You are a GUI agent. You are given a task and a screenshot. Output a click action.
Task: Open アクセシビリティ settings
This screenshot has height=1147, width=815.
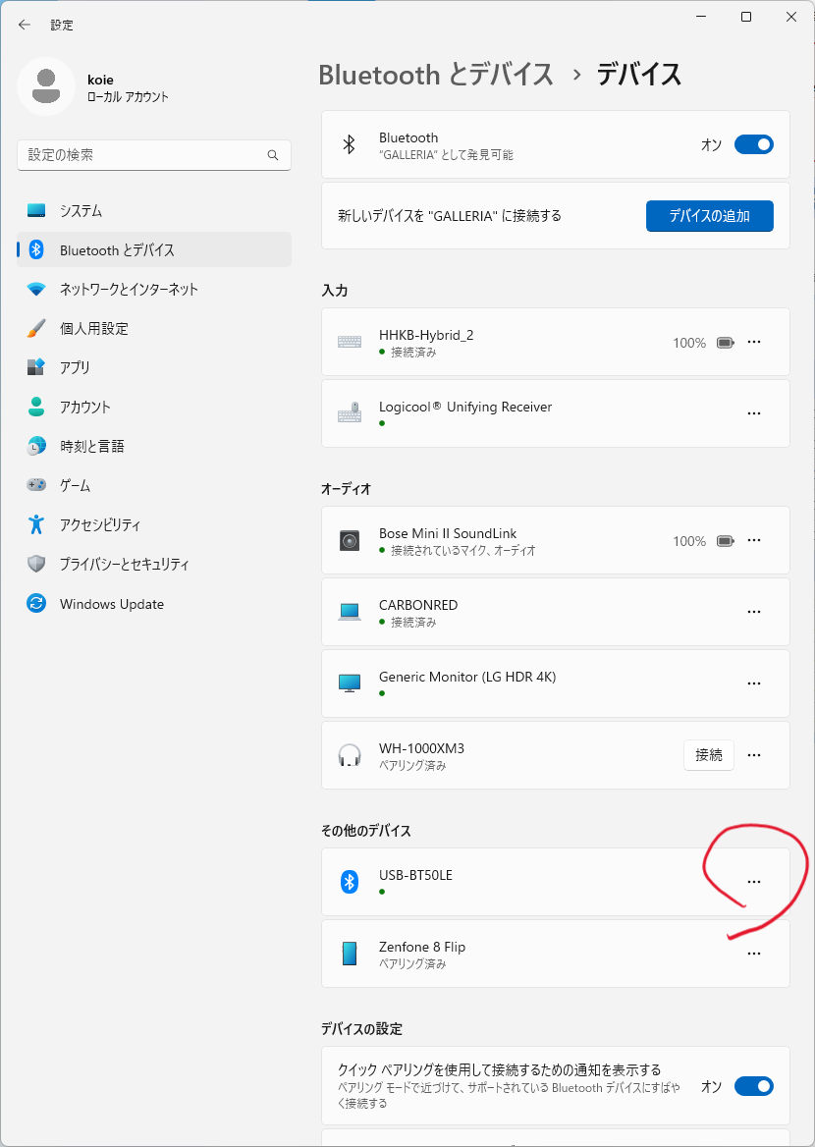coord(153,524)
